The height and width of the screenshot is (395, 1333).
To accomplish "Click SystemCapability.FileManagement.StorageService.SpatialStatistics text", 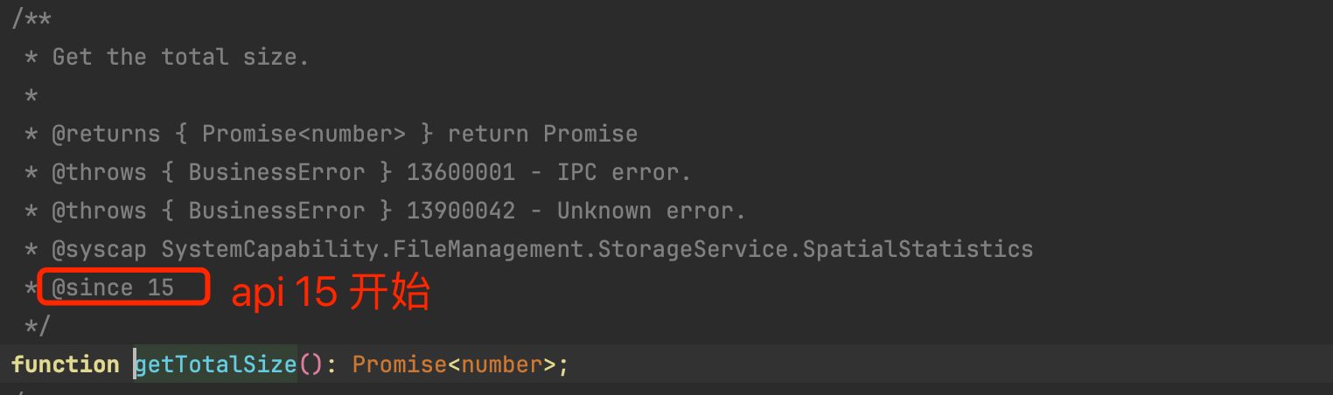I will pos(597,249).
